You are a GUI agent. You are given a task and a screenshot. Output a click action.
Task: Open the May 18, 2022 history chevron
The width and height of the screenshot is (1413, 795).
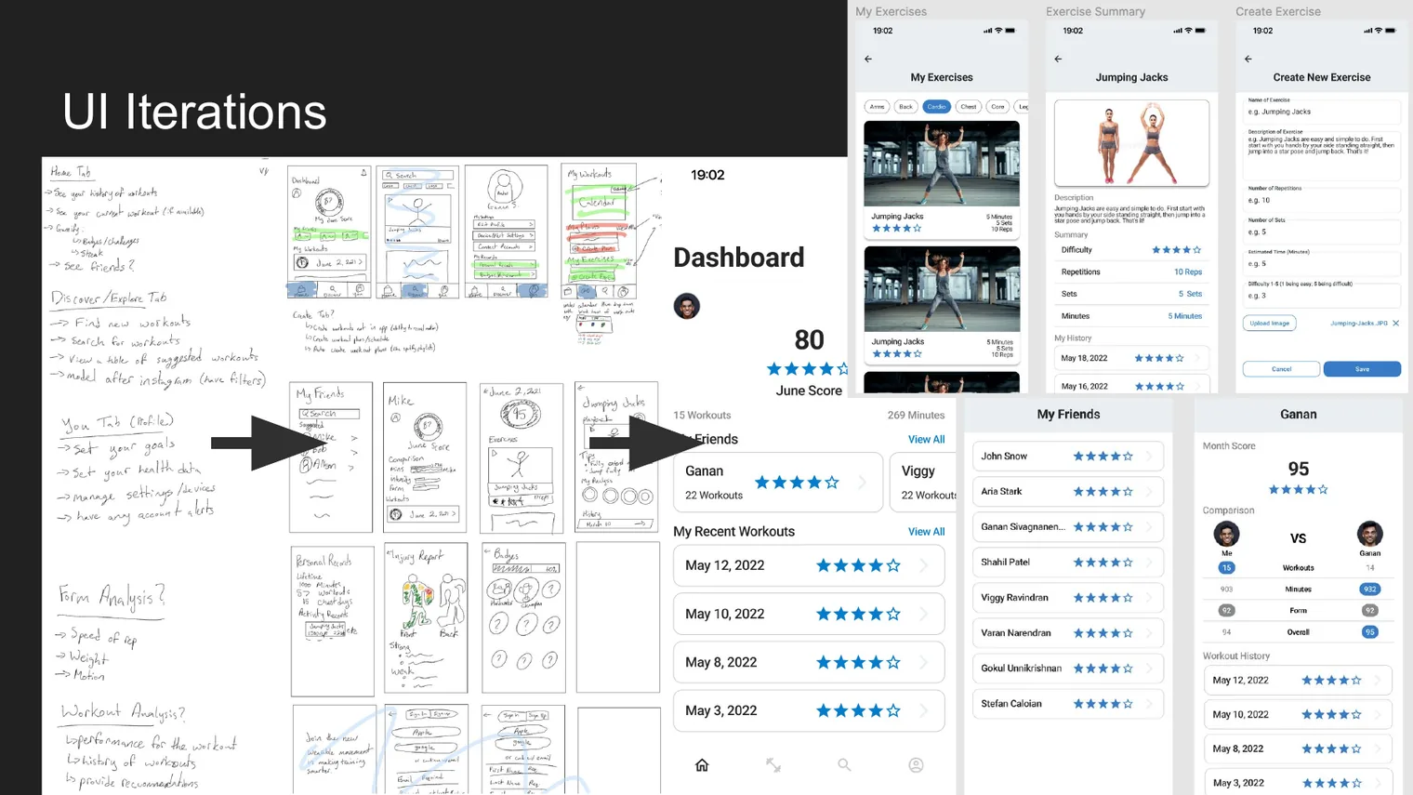pyautogui.click(x=1197, y=358)
